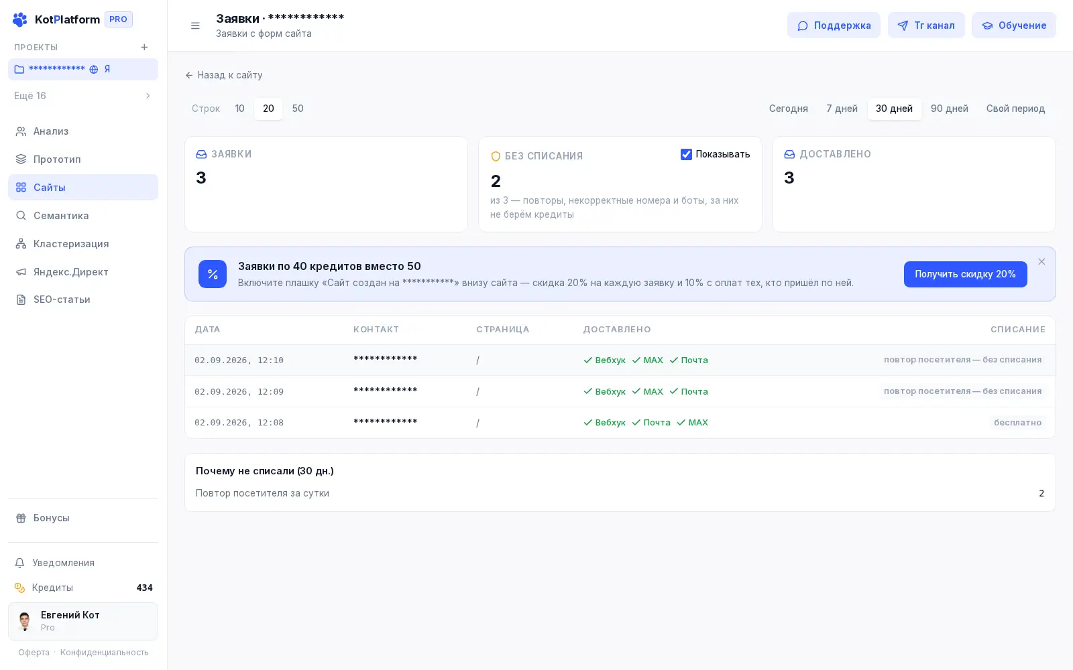Open the Прототип section
This screenshot has width=1073, height=670.
(x=83, y=159)
